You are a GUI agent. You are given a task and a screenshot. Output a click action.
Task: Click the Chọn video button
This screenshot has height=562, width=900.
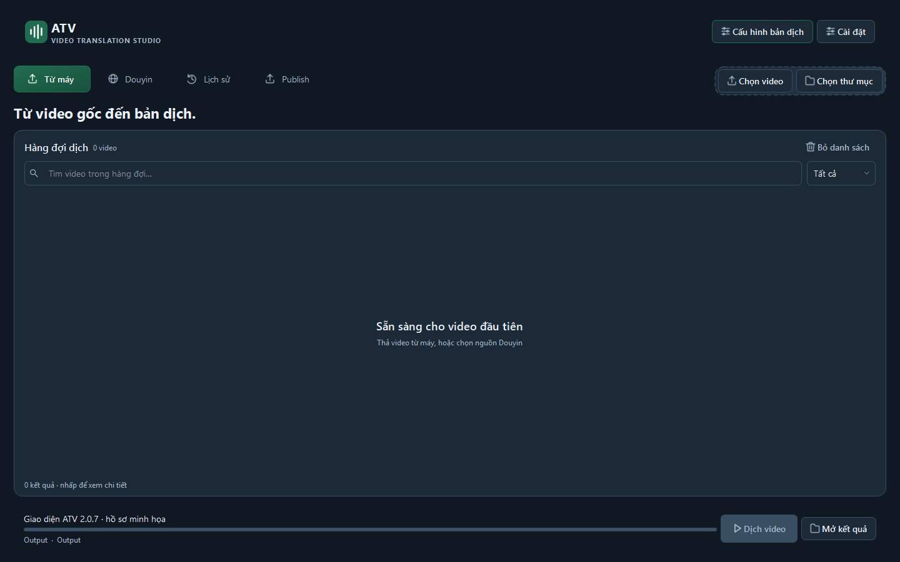[755, 81]
